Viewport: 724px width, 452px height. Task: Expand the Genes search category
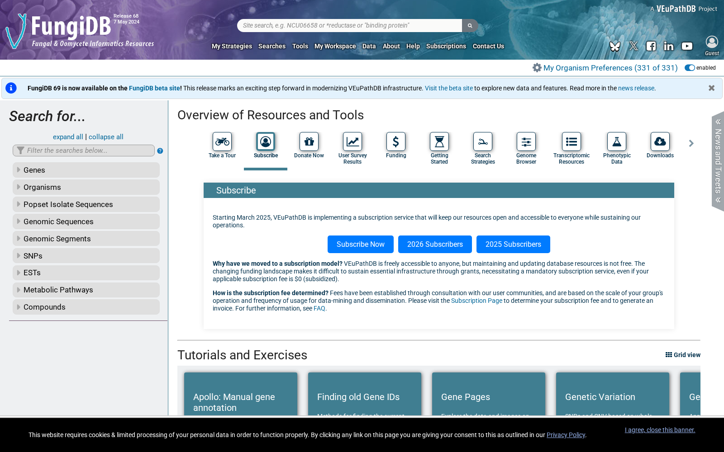86,170
